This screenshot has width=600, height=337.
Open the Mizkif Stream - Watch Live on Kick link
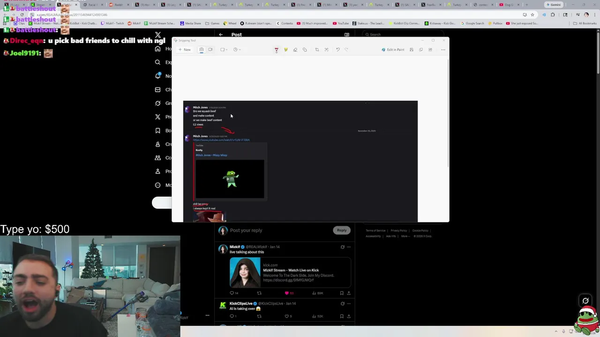[291, 270]
